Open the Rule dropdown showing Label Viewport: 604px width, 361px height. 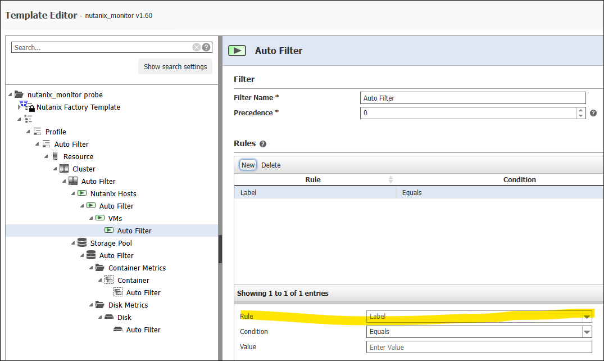click(x=587, y=317)
